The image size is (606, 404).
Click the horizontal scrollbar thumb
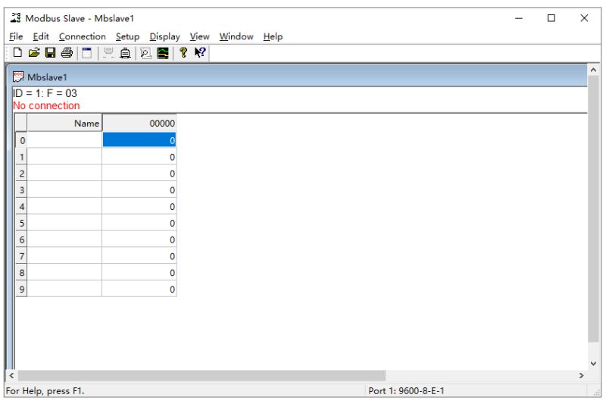click(x=201, y=375)
